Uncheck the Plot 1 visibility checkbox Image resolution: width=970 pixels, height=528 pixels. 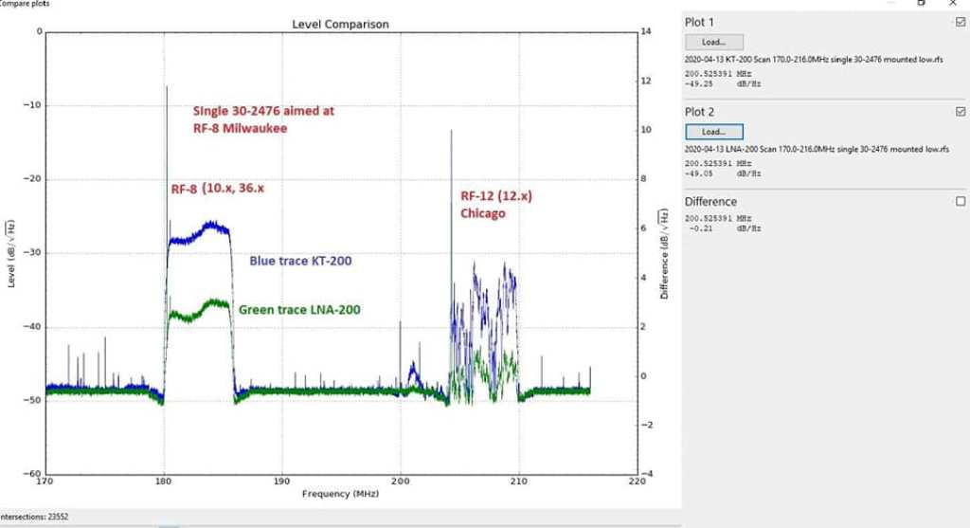(x=961, y=21)
